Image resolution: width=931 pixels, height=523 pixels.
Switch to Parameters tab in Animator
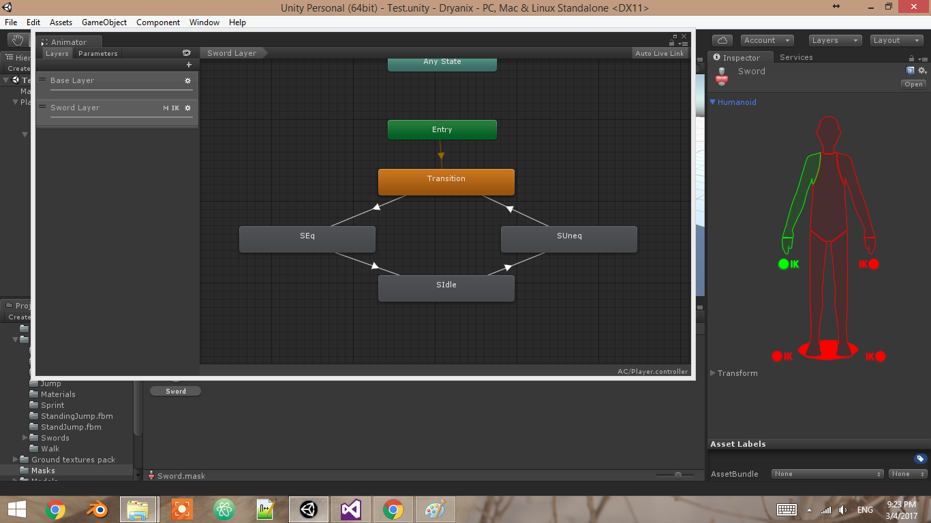(97, 53)
